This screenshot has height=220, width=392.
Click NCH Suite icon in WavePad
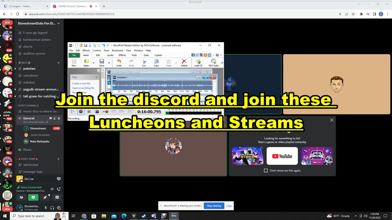click(x=214, y=63)
